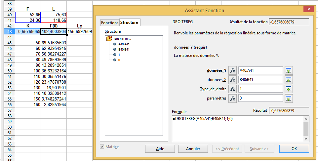Select the DROITEREG node in structure tree
318x161 pixels.
click(122, 39)
